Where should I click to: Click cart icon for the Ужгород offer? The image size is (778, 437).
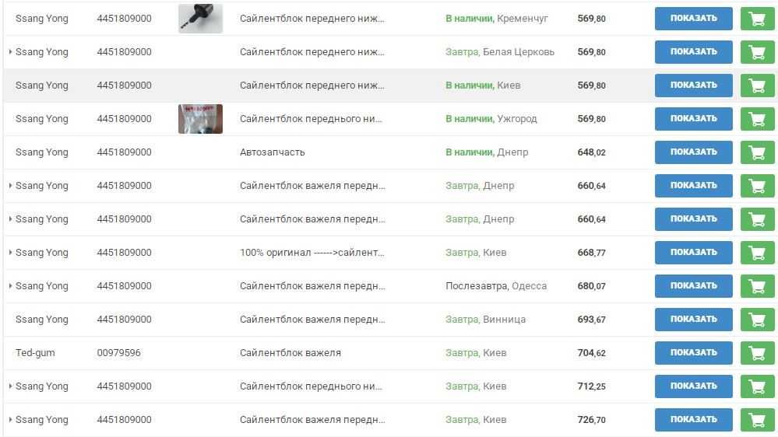[757, 119]
